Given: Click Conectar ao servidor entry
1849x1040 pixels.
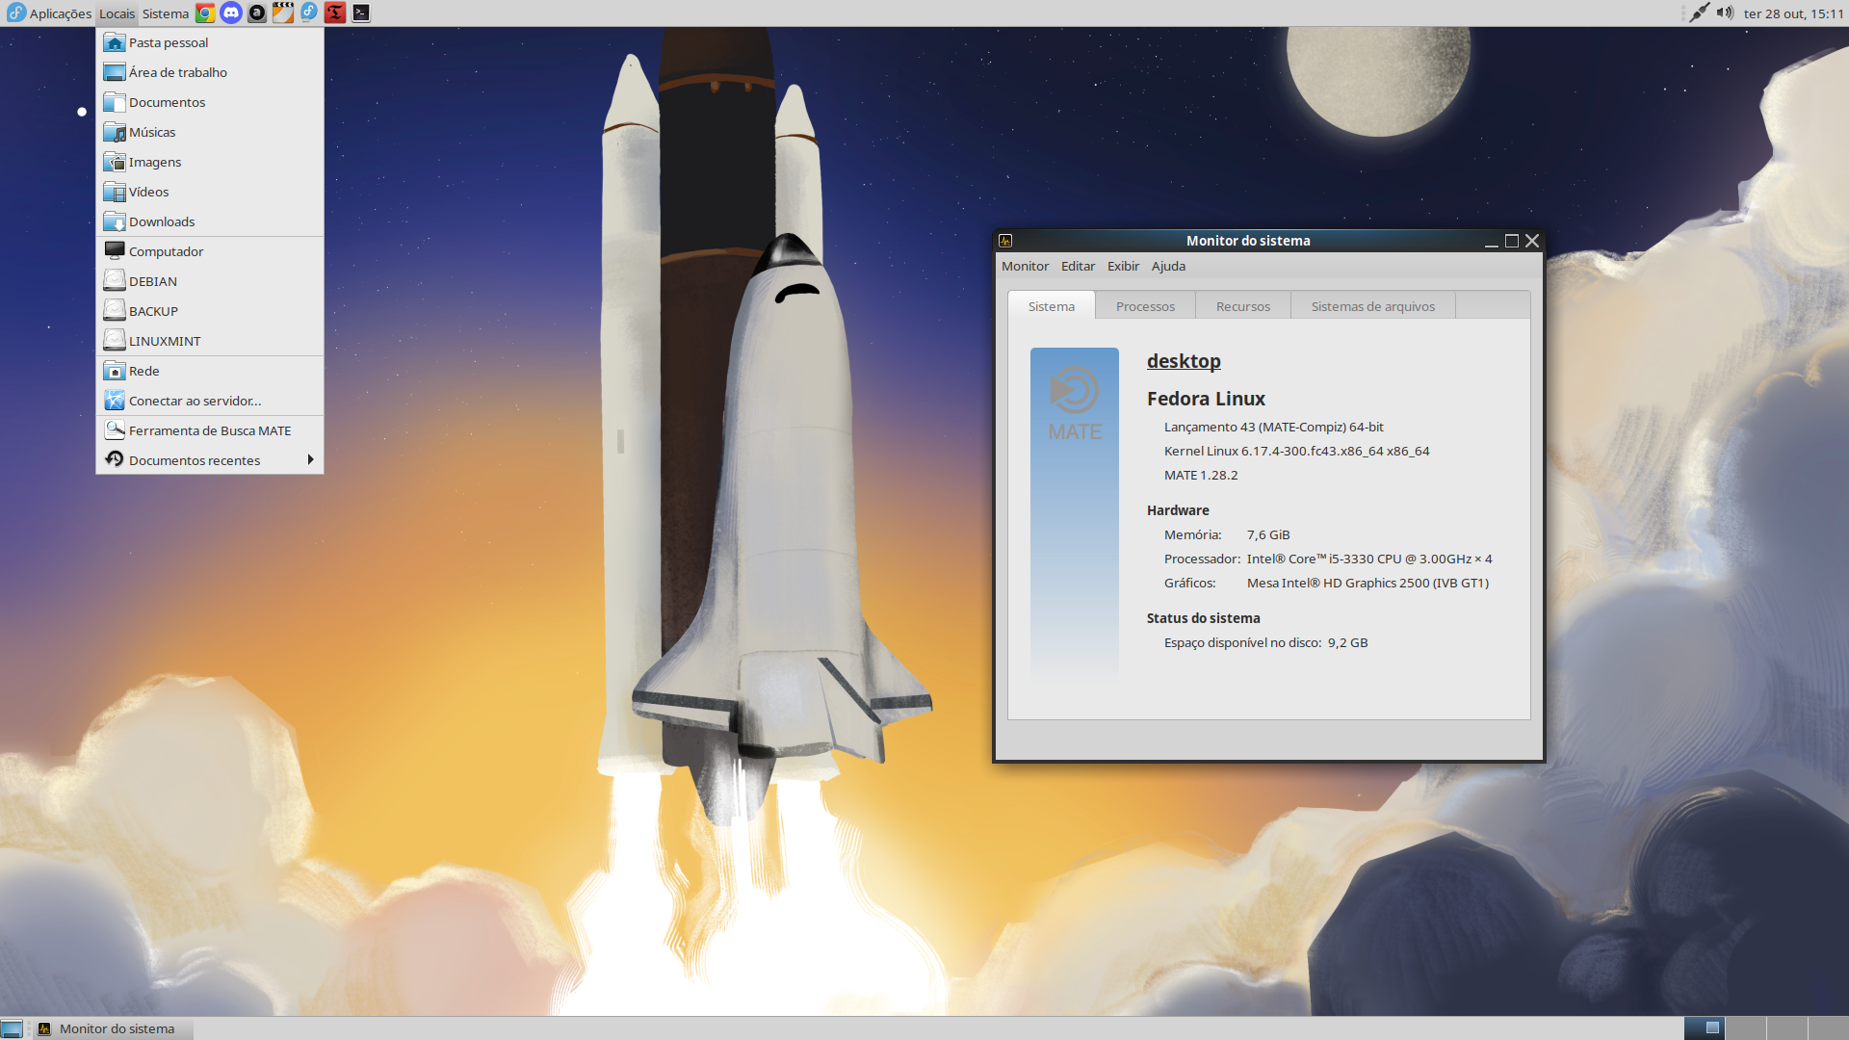Looking at the screenshot, I should pos(195,401).
